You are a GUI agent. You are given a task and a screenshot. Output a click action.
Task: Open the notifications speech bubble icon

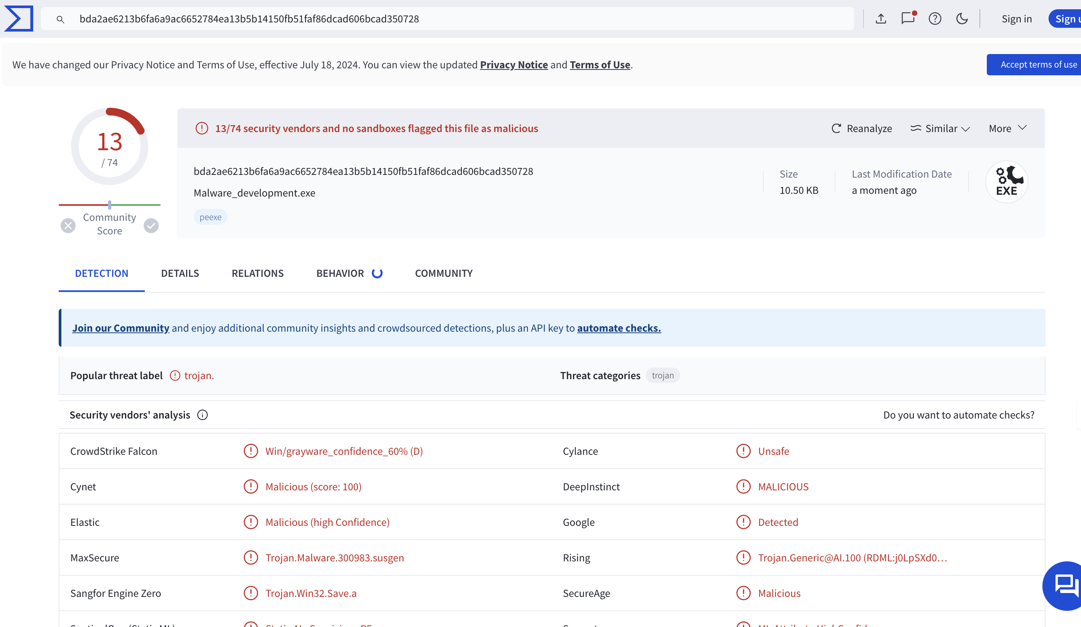908,19
